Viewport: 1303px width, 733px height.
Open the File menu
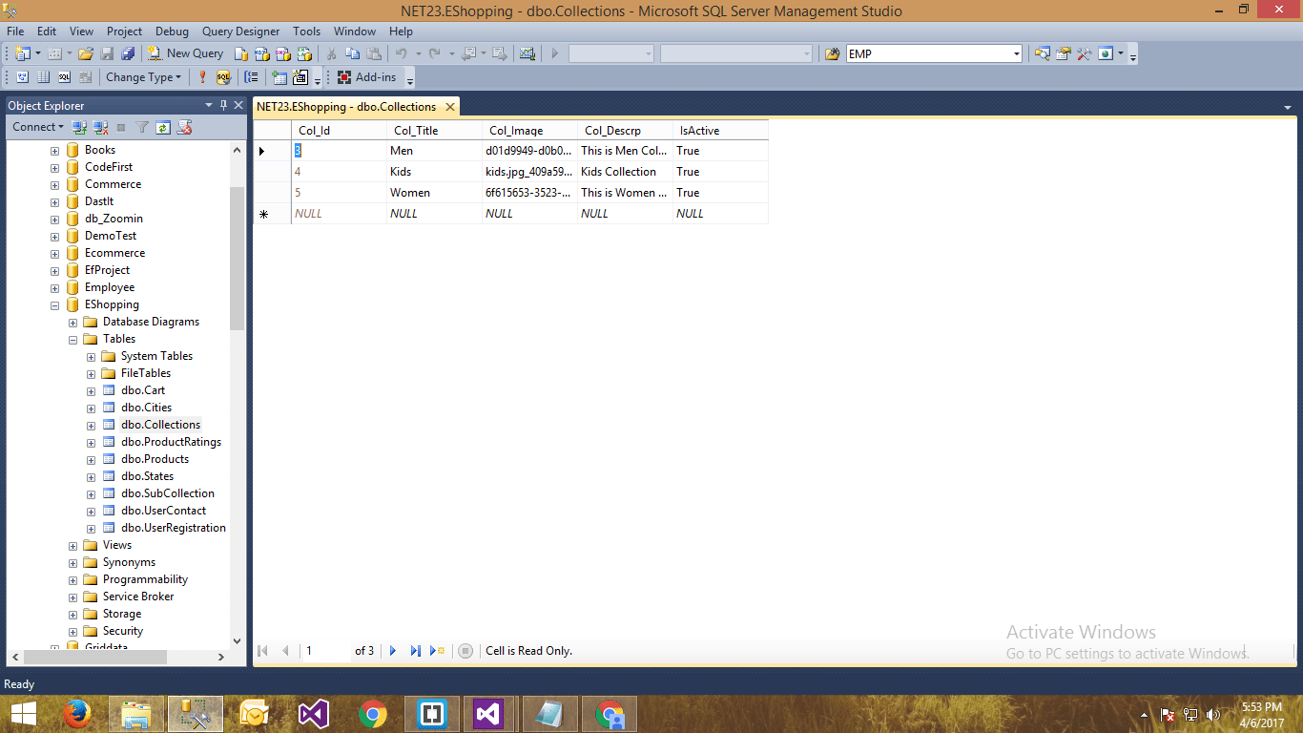[15, 31]
